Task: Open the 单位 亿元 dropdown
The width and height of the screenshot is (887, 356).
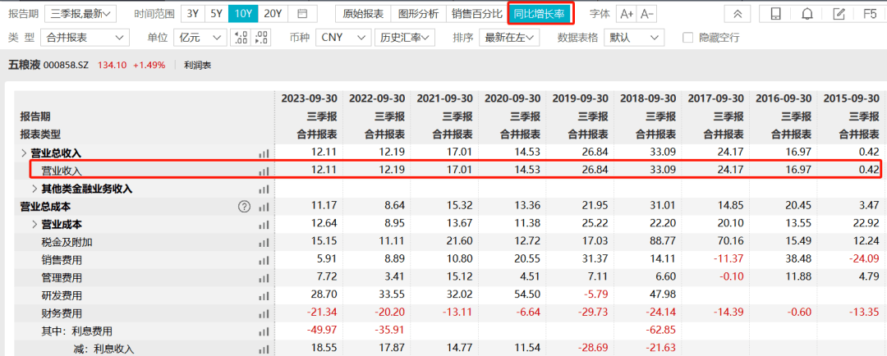Action: click(x=200, y=38)
